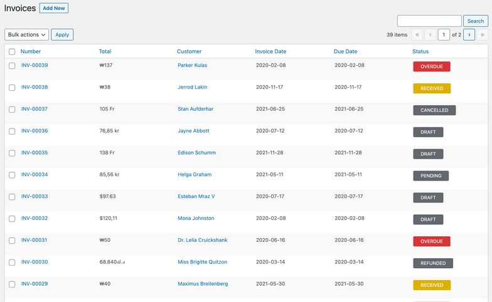Viewport: 492px width, 302px height.
Task: Check the box for INV-00032
Action: (x=12, y=219)
